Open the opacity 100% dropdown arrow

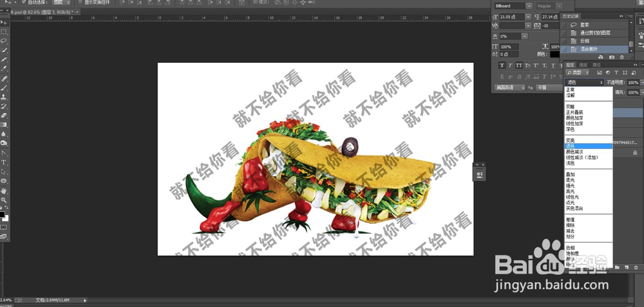coord(642,83)
